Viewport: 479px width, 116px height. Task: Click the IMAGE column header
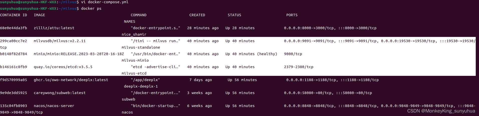point(39,15)
